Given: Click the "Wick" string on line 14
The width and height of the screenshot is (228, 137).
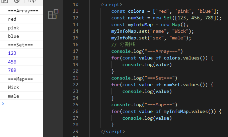Looking at the screenshot, I should pos(180,31).
